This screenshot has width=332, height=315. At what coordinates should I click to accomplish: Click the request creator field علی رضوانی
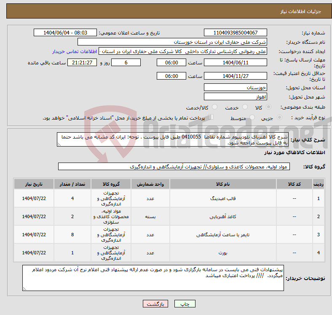tap(183, 51)
